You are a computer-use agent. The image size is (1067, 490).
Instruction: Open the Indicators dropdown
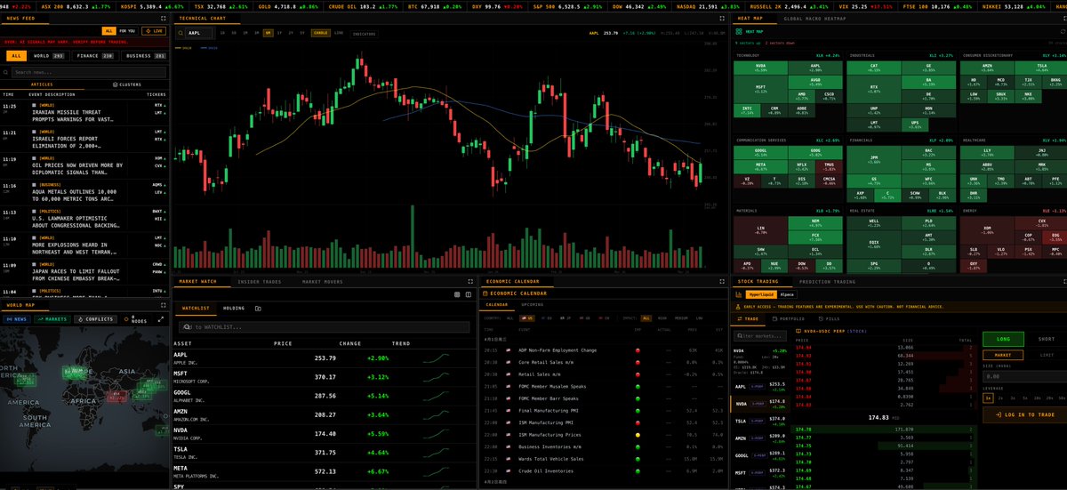tap(364, 33)
